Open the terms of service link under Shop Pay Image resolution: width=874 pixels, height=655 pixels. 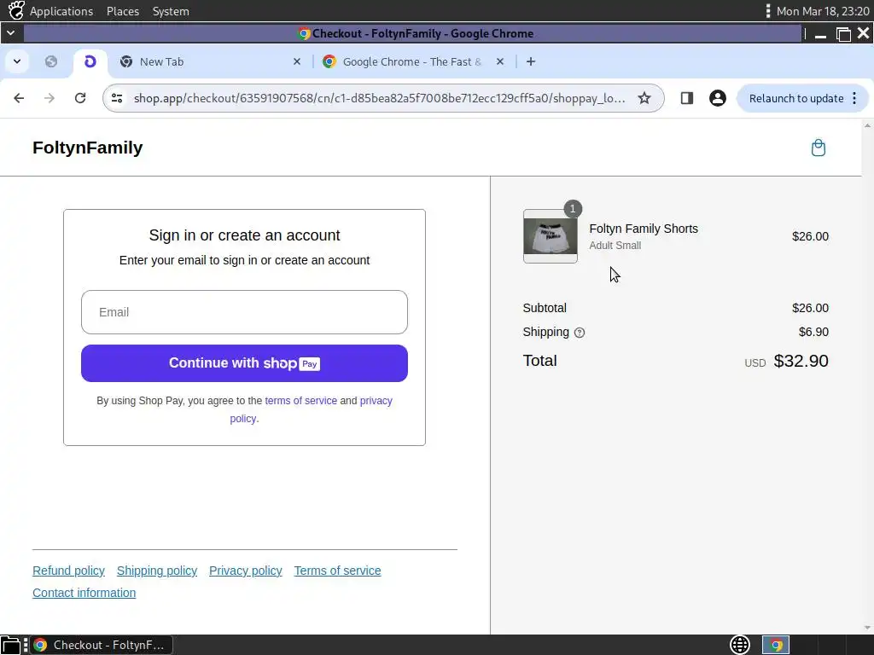click(x=301, y=401)
